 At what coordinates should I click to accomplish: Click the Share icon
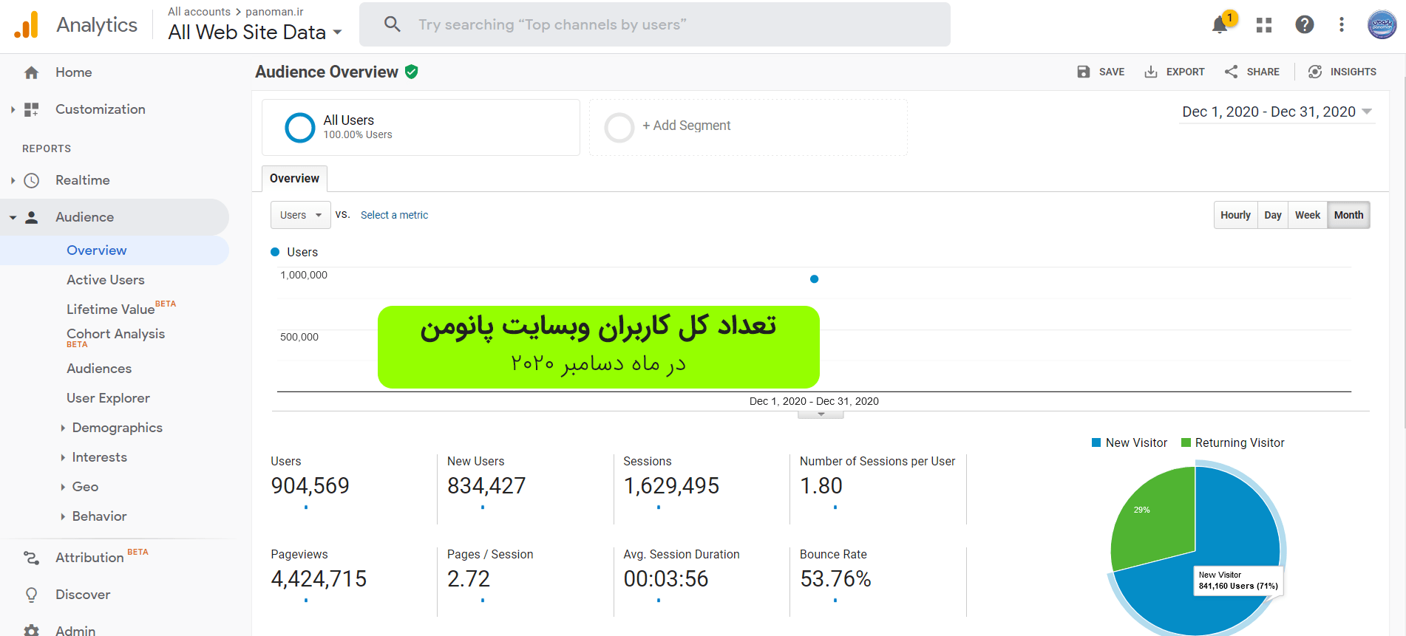pyautogui.click(x=1232, y=72)
